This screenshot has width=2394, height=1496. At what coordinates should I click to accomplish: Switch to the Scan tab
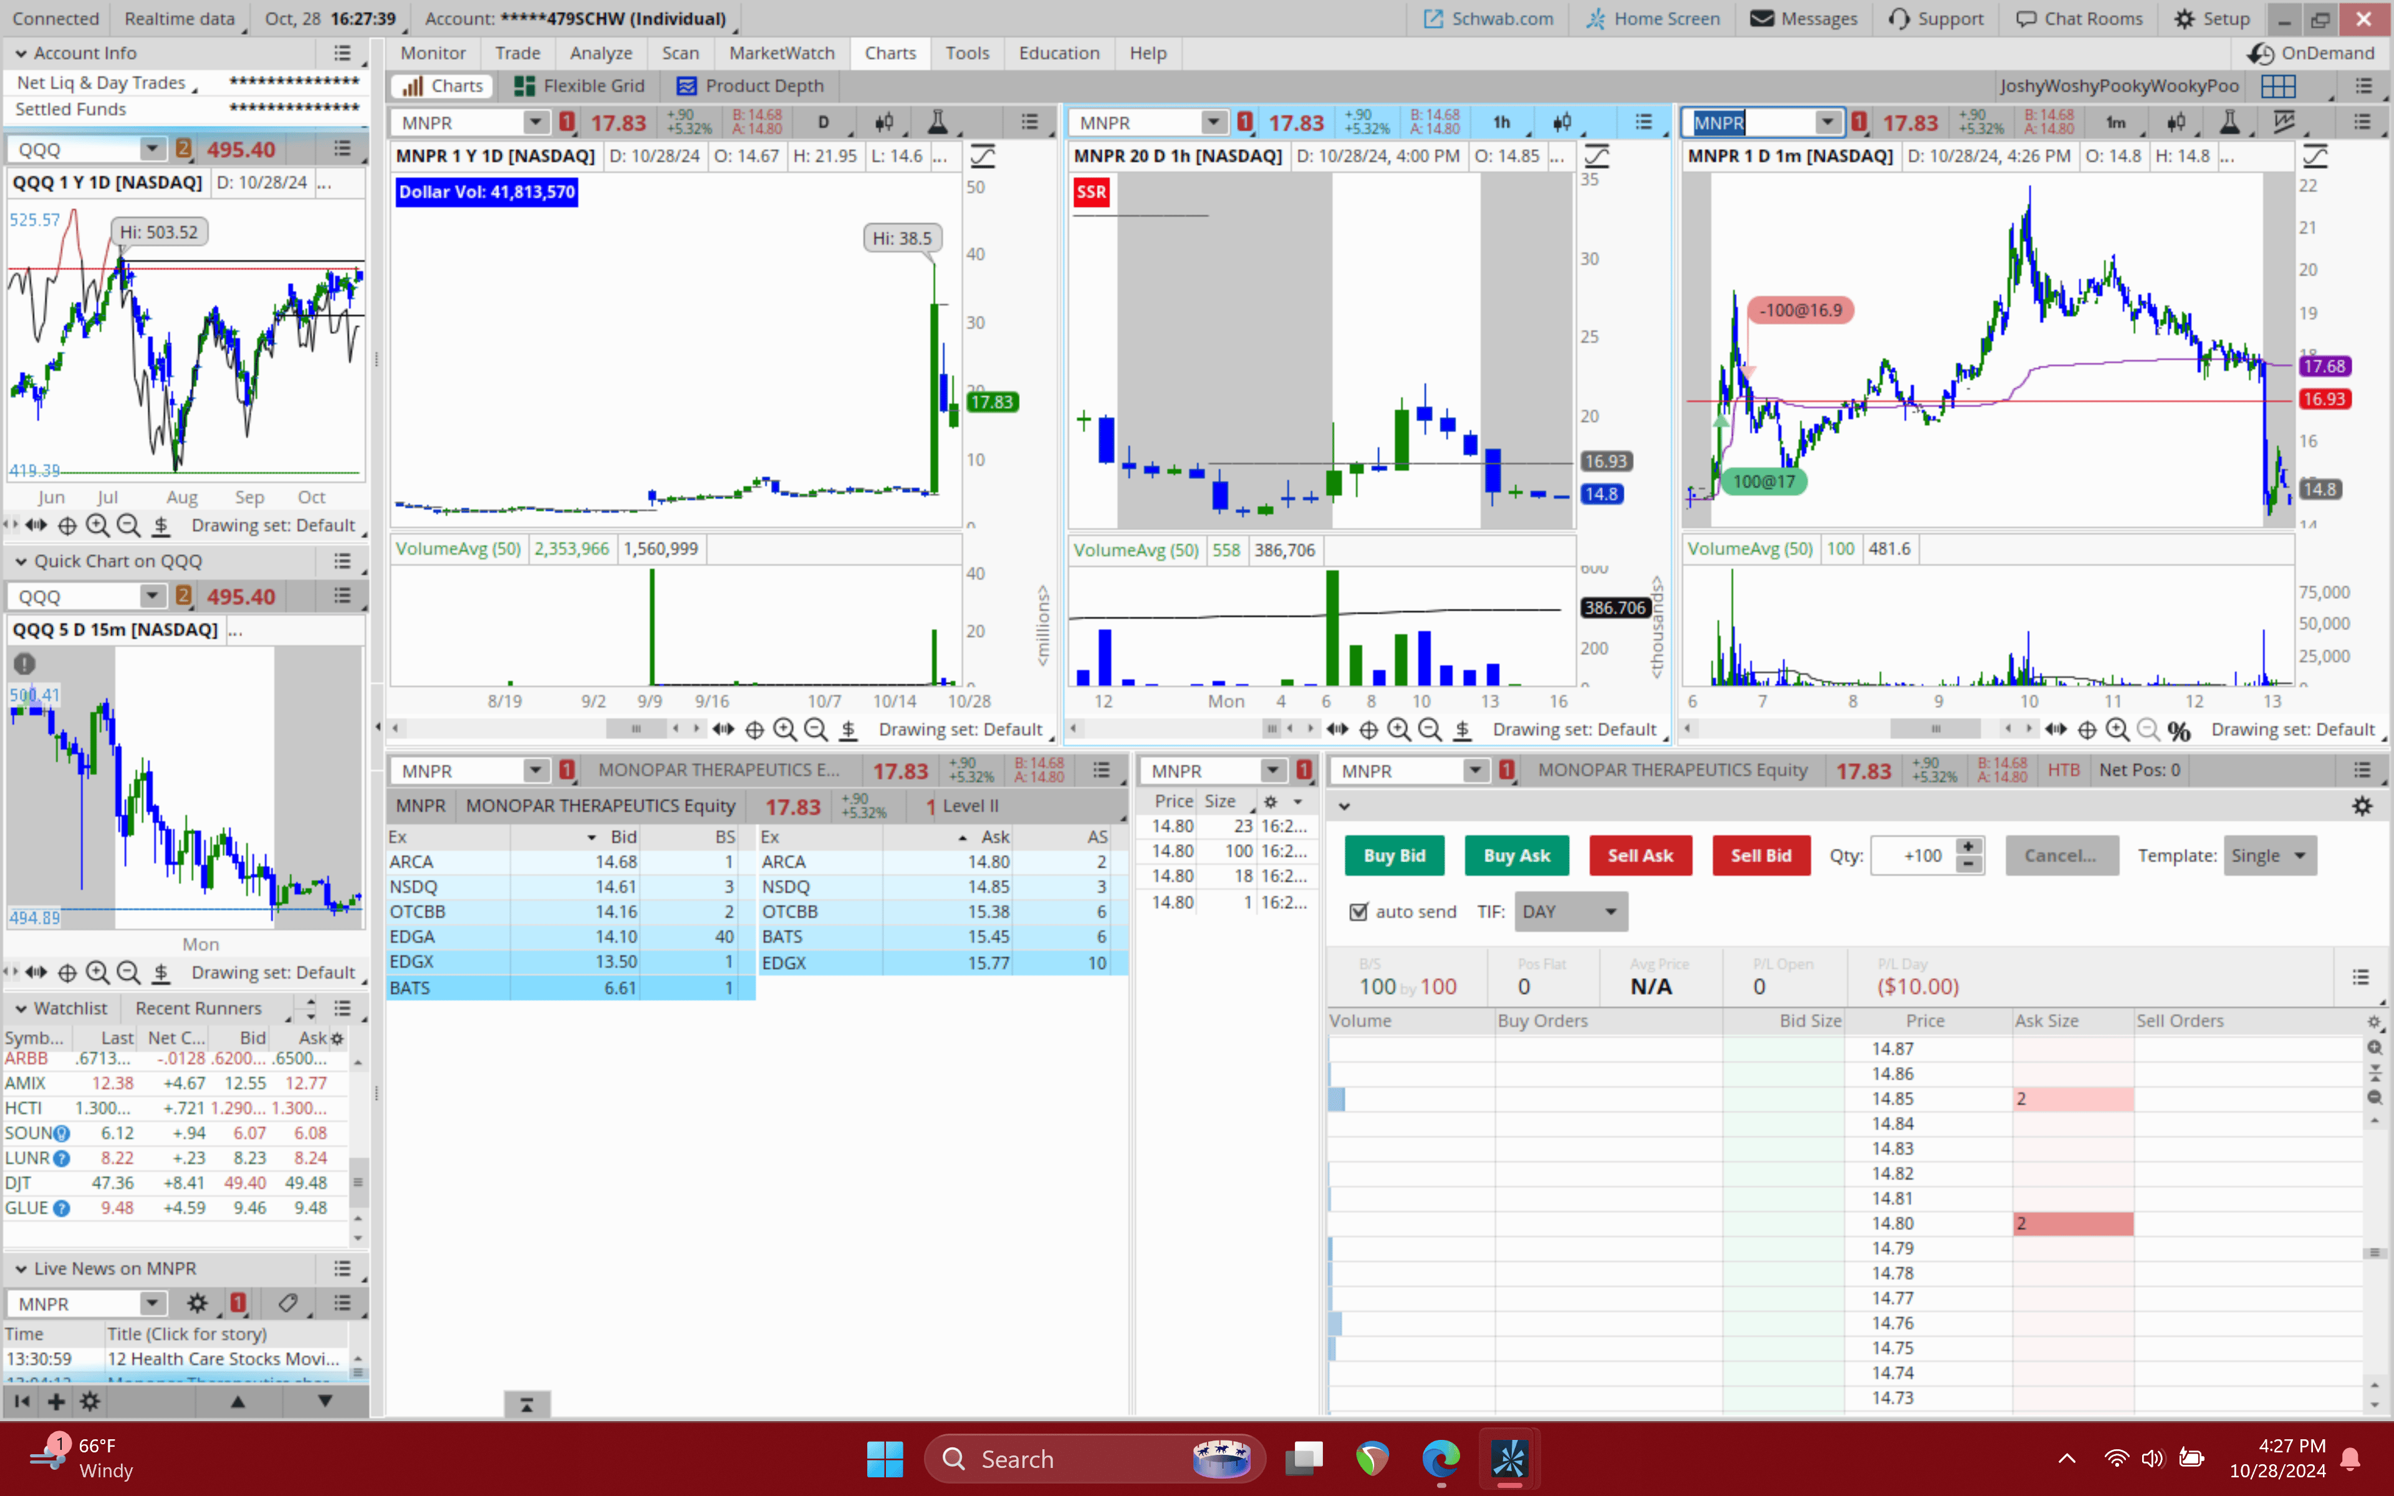pyautogui.click(x=680, y=54)
